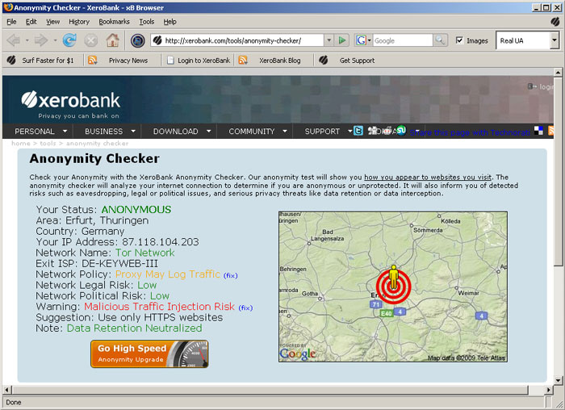
Task: Open the Tools menu
Action: tap(147, 22)
